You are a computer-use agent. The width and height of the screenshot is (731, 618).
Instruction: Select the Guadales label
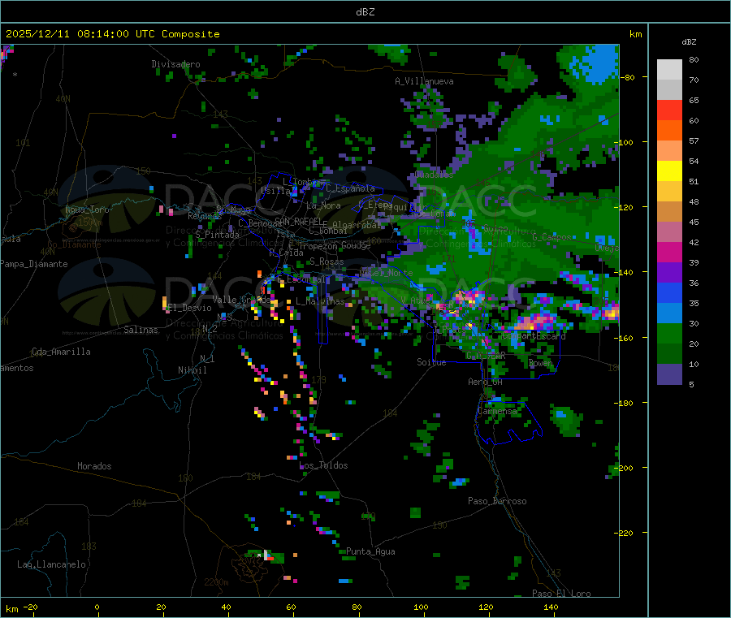434,175
